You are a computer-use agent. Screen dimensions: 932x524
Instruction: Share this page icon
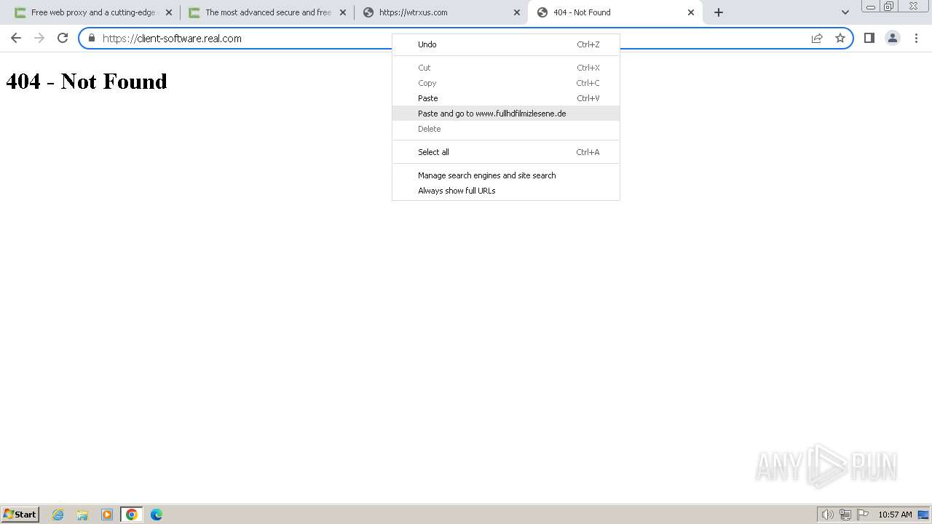(x=817, y=39)
